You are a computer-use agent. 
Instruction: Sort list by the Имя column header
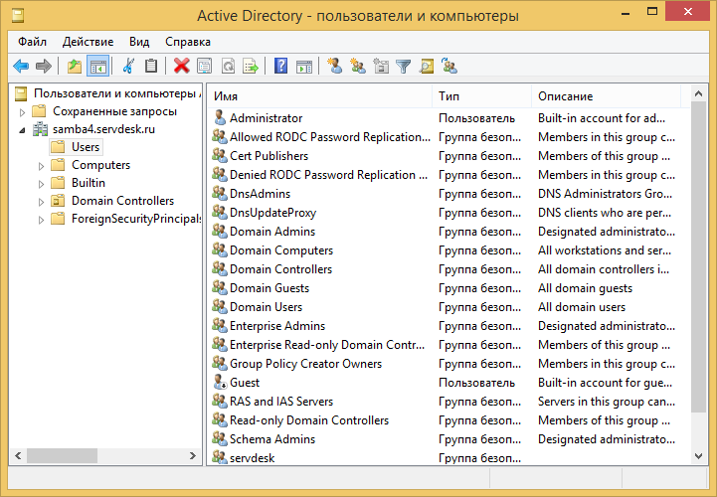tap(319, 96)
